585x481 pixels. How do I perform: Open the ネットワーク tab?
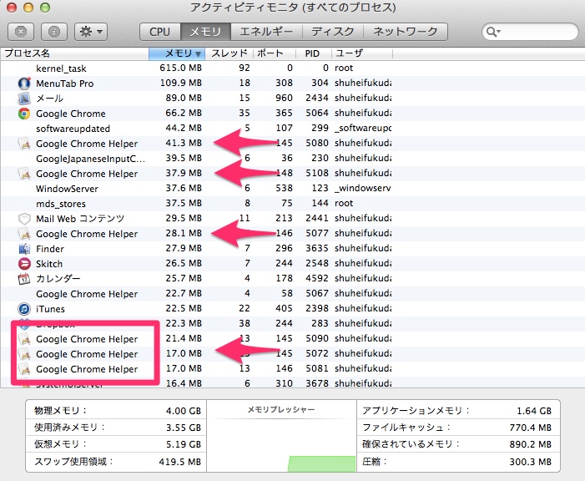(406, 32)
